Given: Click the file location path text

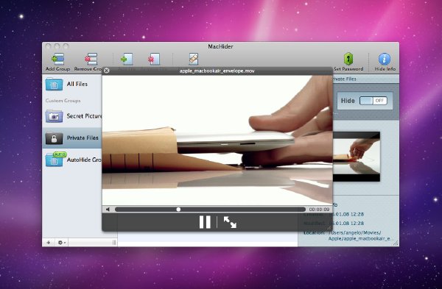Looking at the screenshot, I should (x=361, y=235).
